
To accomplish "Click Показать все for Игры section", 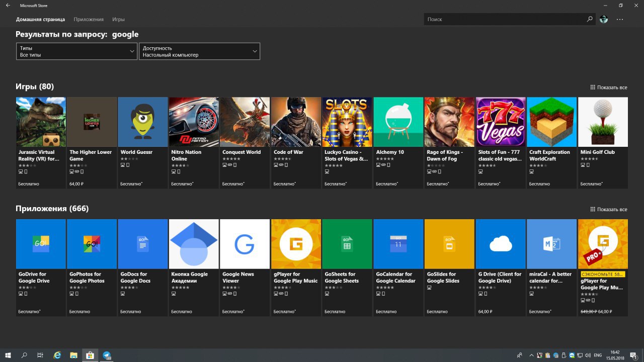I will [x=609, y=87].
